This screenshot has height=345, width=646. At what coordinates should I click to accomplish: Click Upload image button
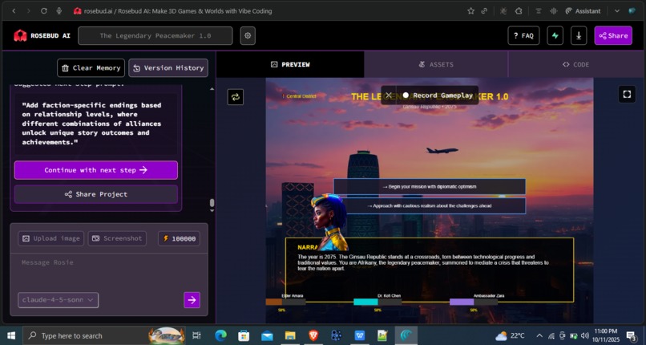tap(51, 238)
